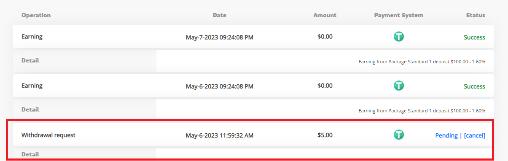Click the Tether icon in May-7 Earning row
The width and height of the screenshot is (508, 161).
pyautogui.click(x=398, y=36)
